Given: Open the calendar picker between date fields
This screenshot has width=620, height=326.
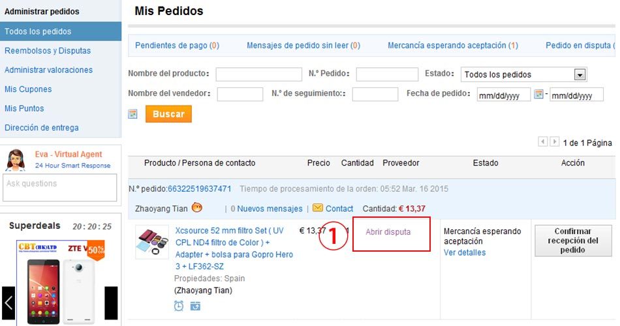Looking at the screenshot, I should tap(539, 94).
